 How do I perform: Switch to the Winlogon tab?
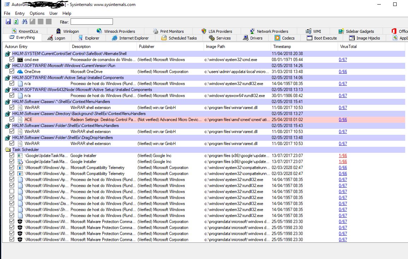(68, 31)
